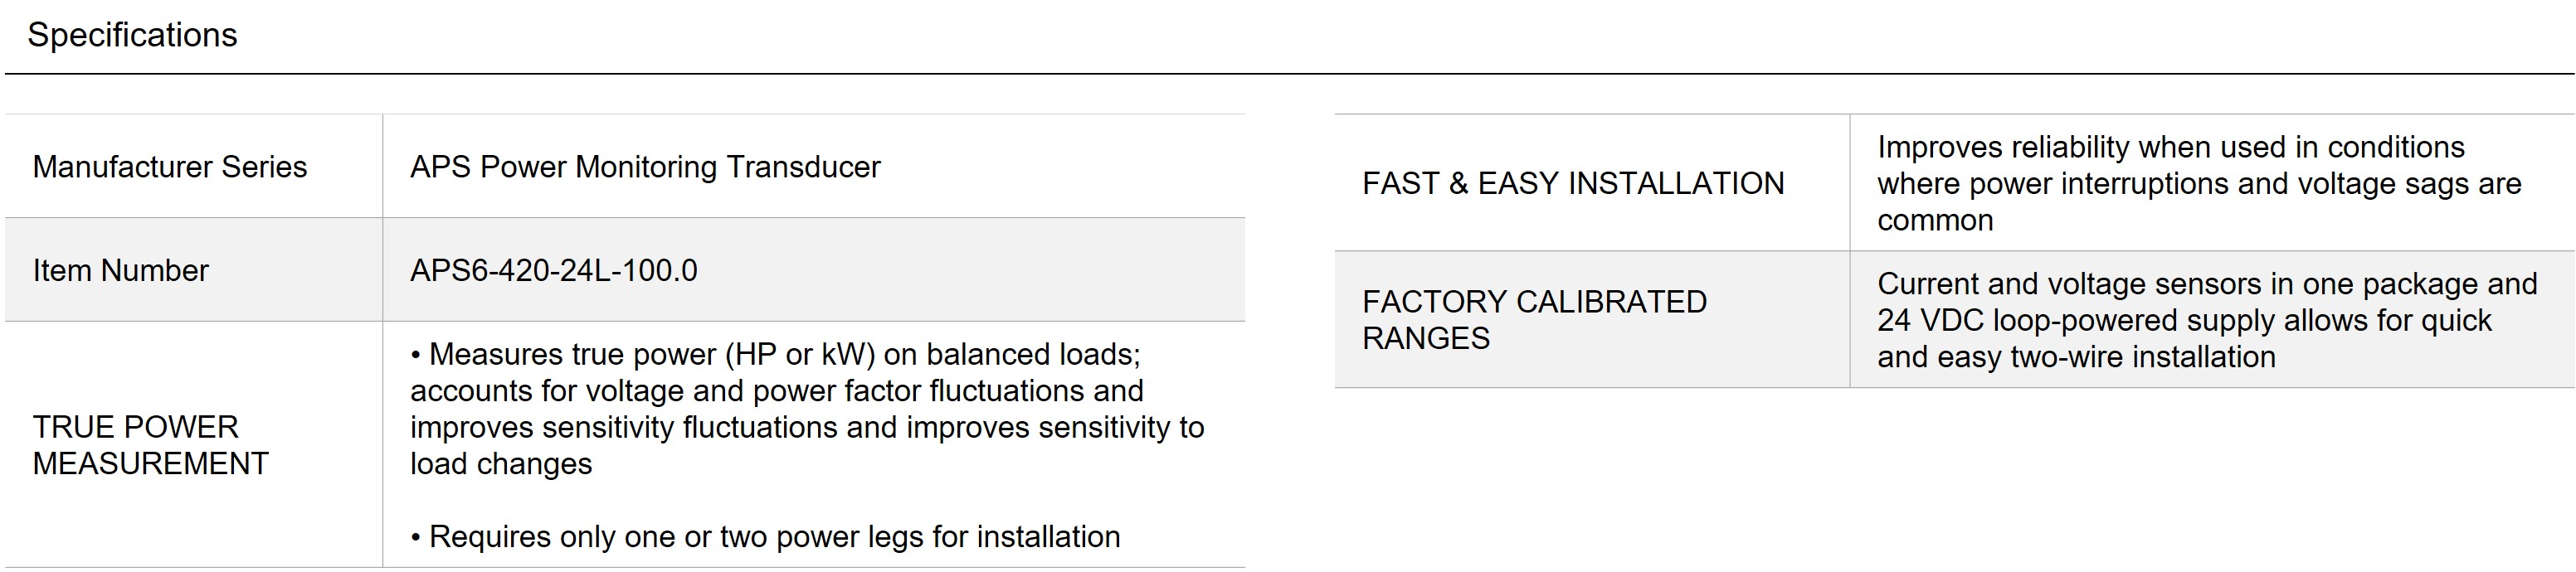Click the 'Measures true power' bullet text
This screenshot has width=2576, height=572.
click(x=807, y=409)
